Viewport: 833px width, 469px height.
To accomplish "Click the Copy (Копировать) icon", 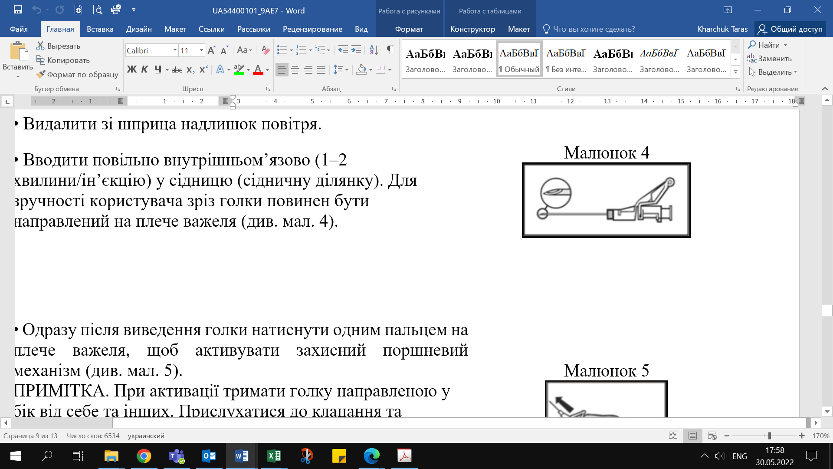I will click(40, 60).
